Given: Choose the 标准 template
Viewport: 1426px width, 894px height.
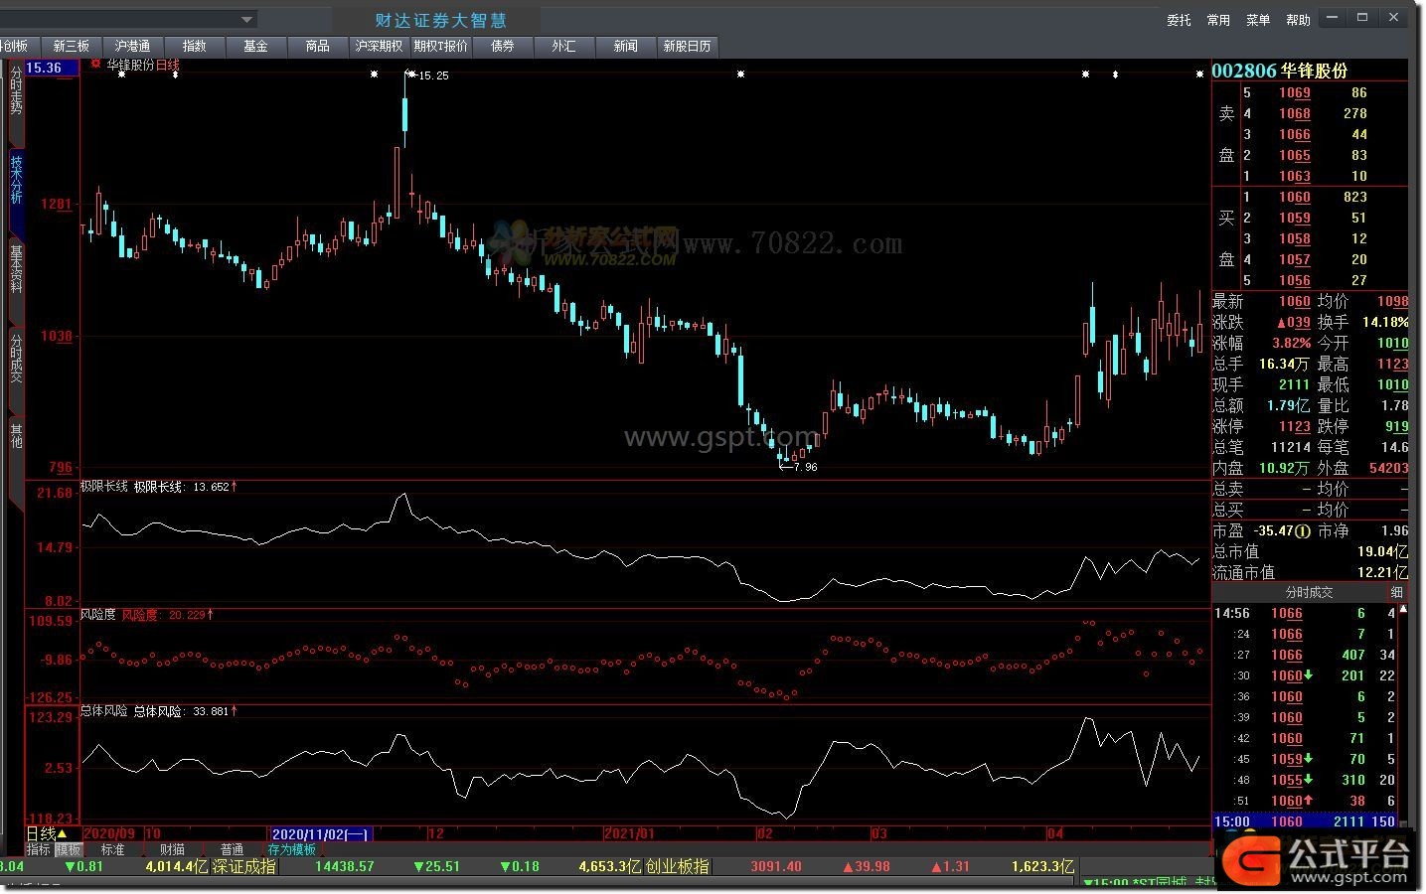Looking at the screenshot, I should point(113,850).
